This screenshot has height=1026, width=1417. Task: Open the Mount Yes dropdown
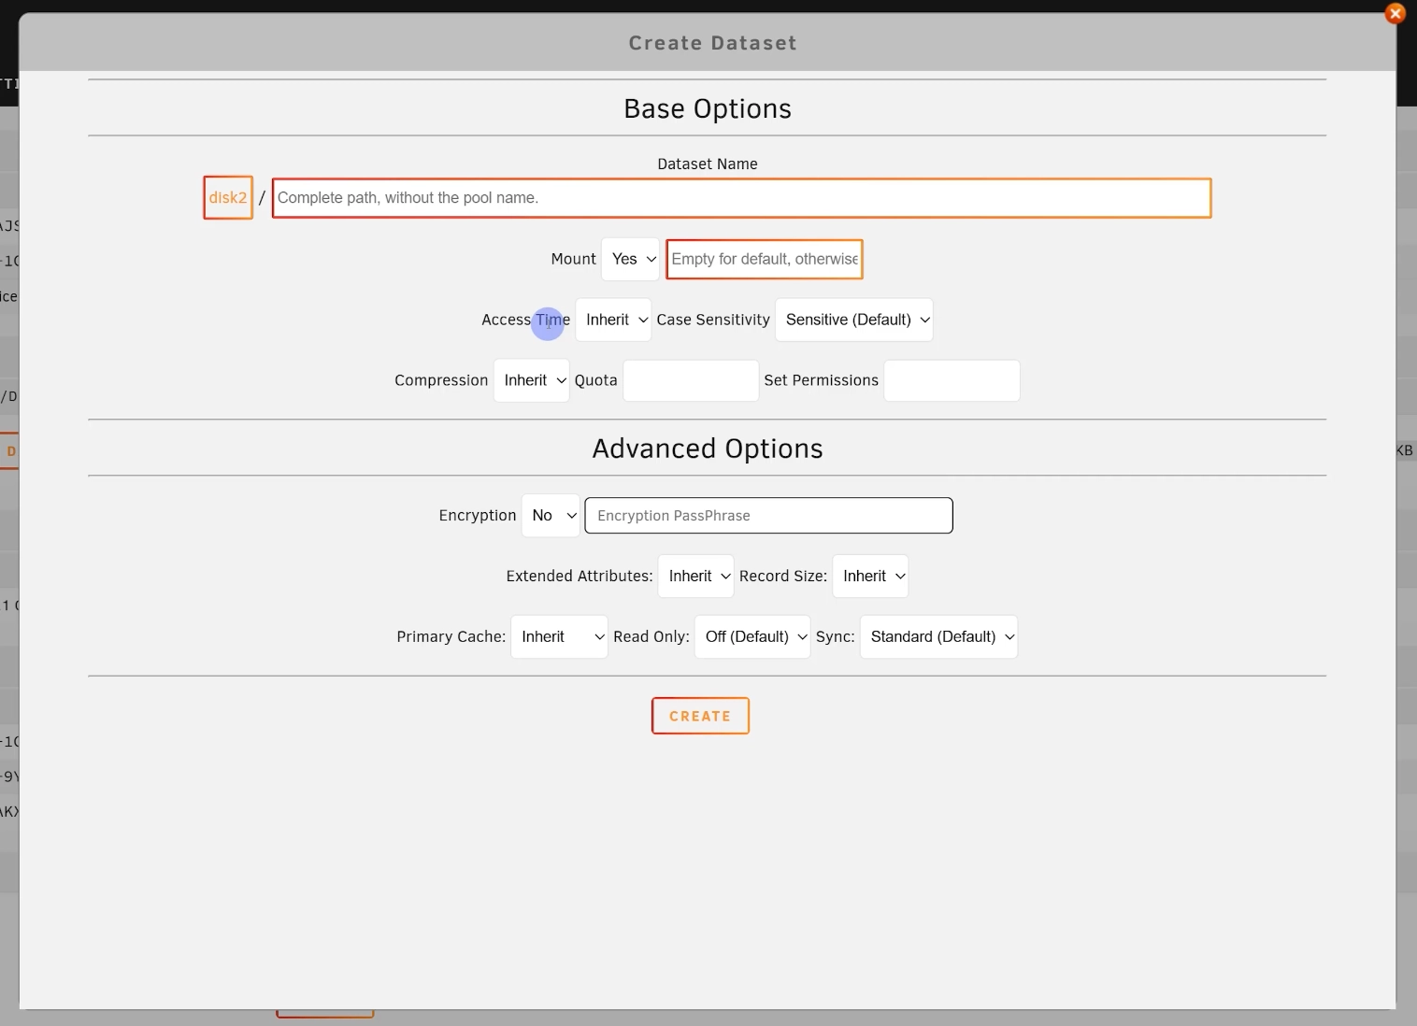point(630,259)
